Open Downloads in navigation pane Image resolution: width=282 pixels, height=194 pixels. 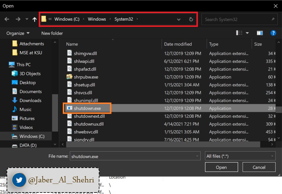click(27, 100)
